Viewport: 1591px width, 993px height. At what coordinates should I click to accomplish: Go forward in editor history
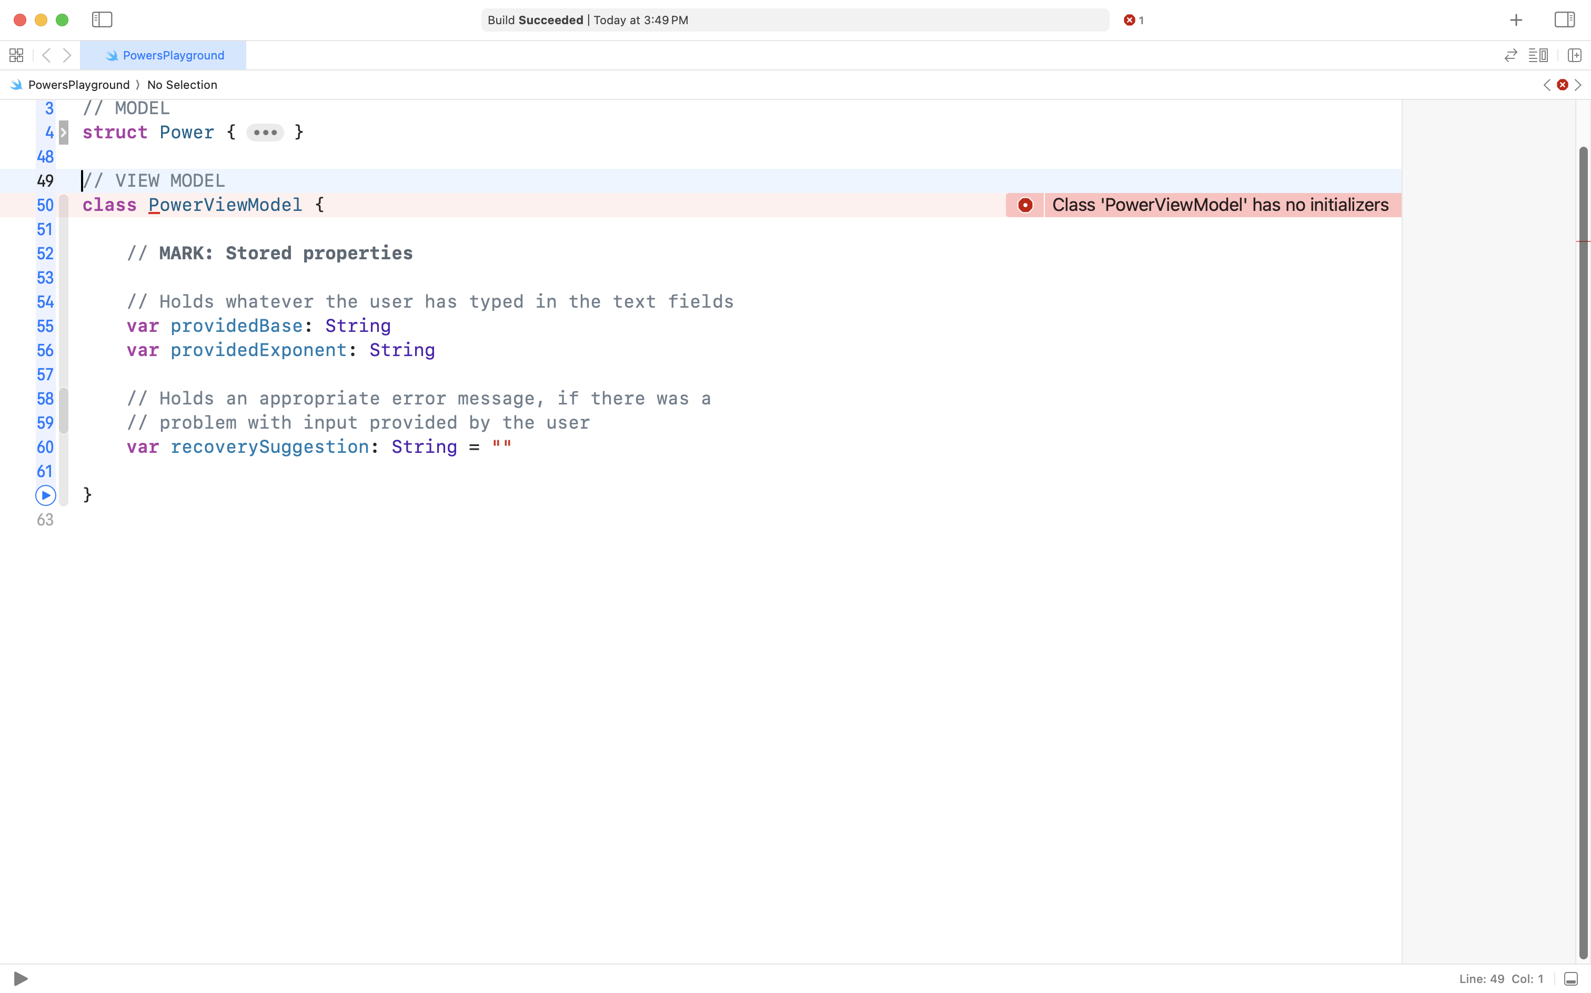tap(67, 55)
